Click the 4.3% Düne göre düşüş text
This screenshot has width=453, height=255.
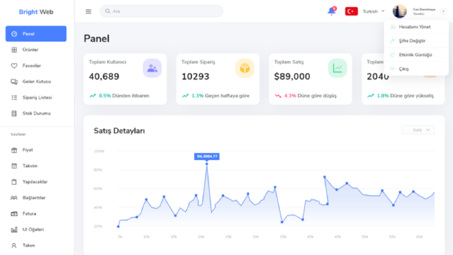point(310,95)
